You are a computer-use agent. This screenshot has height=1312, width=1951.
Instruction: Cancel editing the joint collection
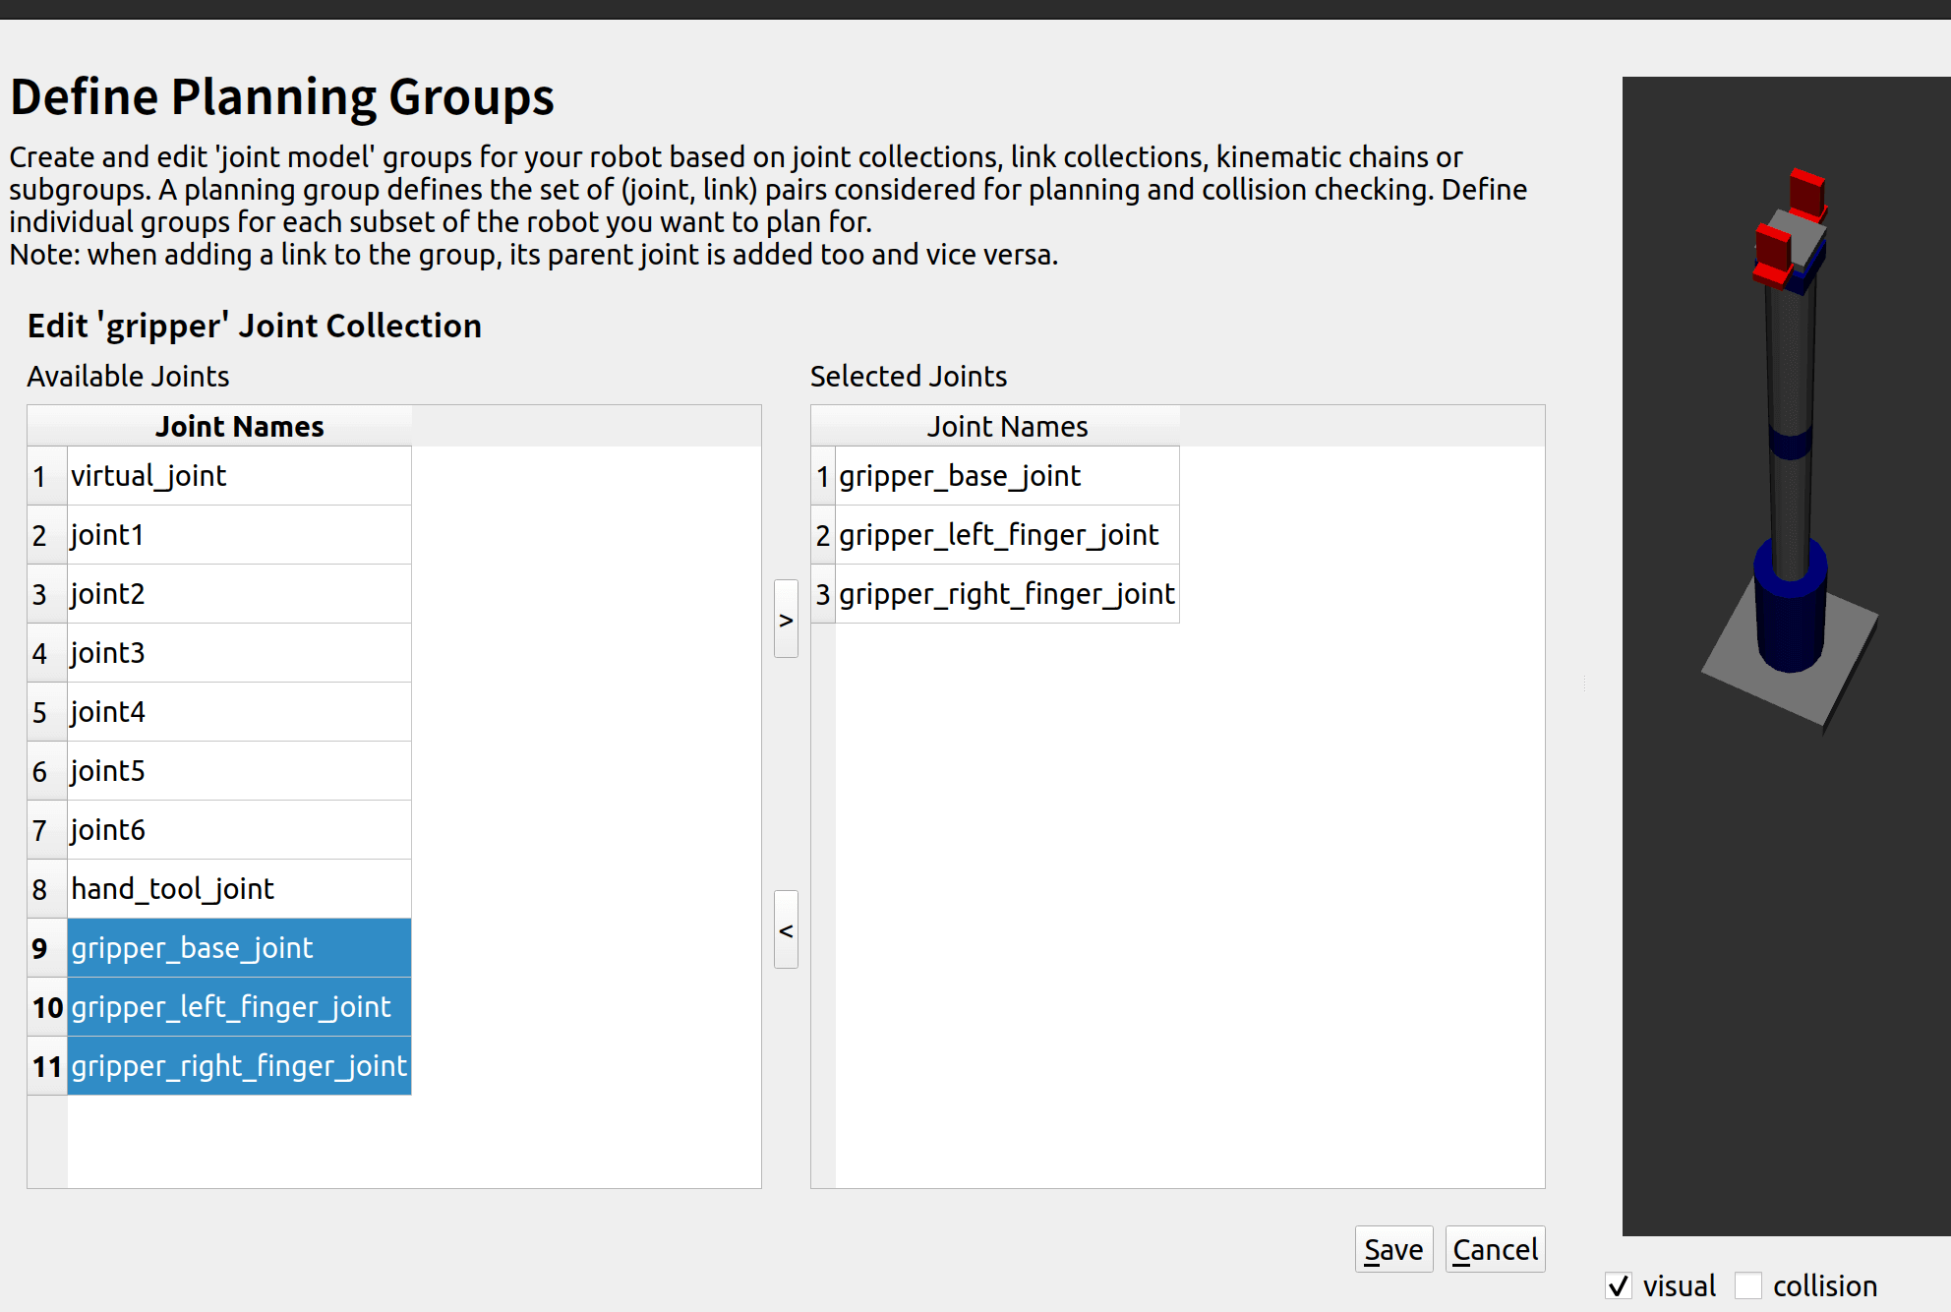pyautogui.click(x=1495, y=1249)
